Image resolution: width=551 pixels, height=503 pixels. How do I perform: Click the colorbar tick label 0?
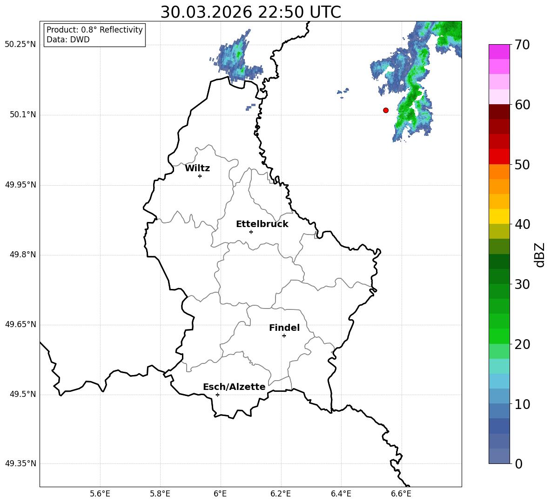(x=518, y=463)
